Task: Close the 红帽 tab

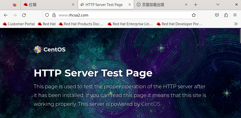Action: click(x=73, y=5)
